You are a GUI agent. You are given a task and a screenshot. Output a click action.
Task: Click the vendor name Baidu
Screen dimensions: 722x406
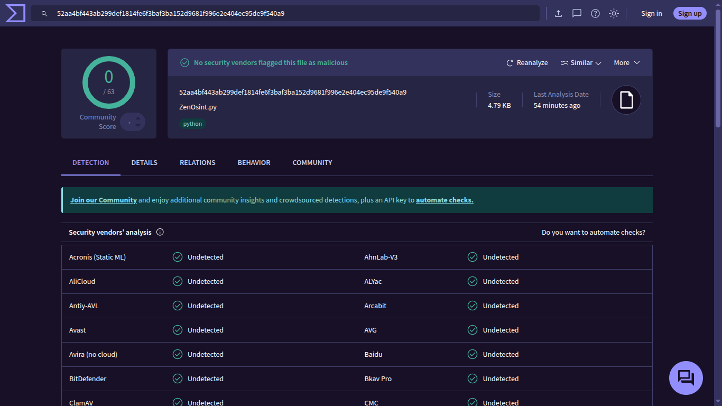point(373,354)
